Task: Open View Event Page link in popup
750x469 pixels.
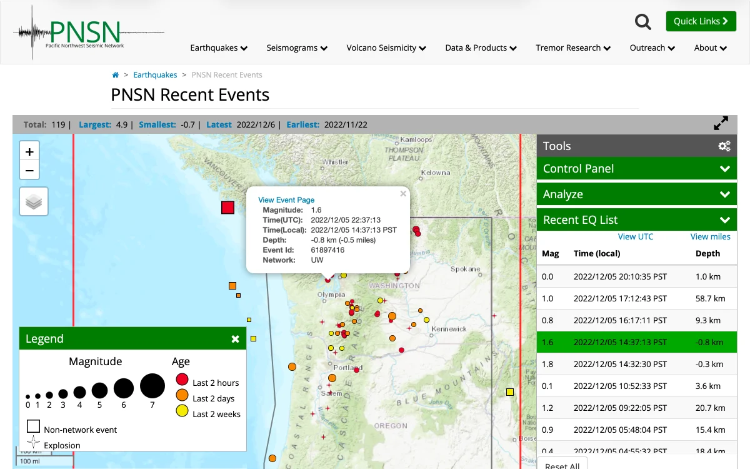Action: (x=286, y=200)
